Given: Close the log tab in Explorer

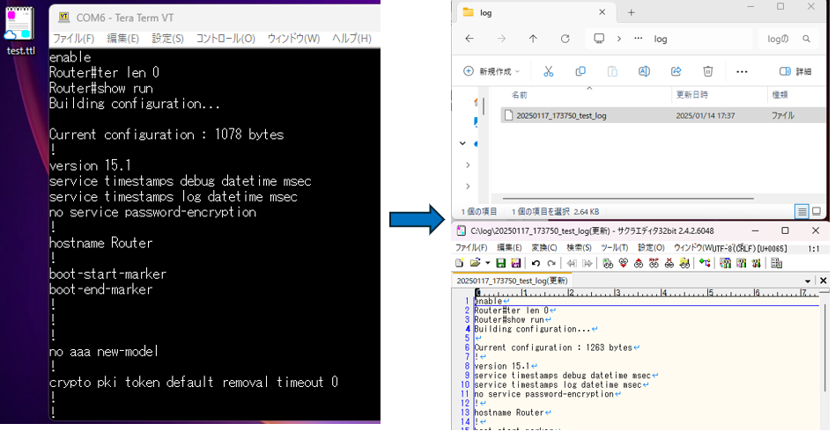Looking at the screenshot, I should [602, 12].
